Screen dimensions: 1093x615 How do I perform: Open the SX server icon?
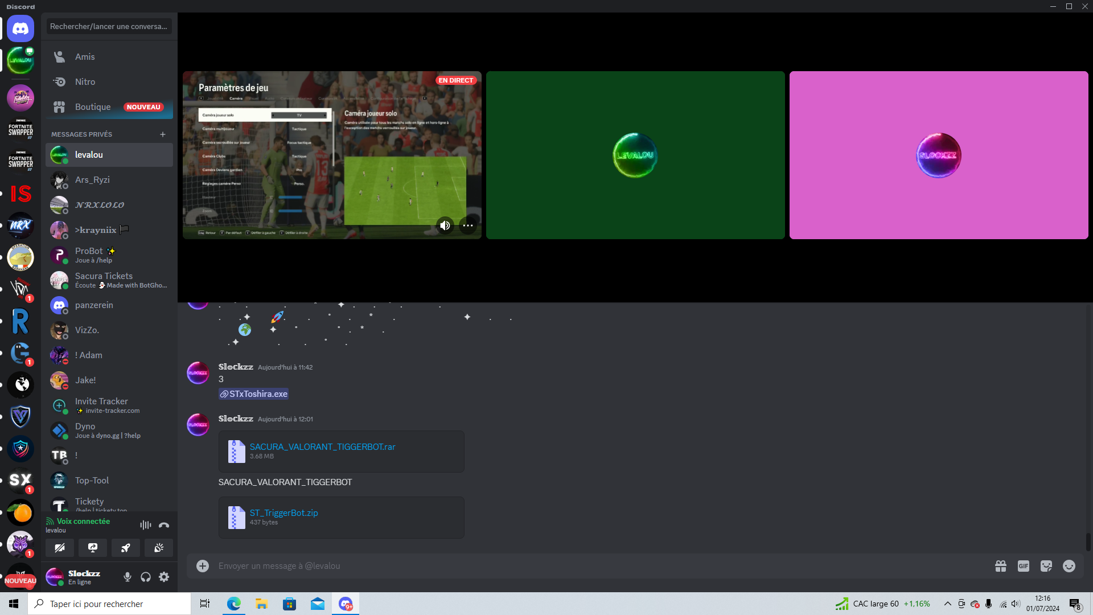pos(20,481)
